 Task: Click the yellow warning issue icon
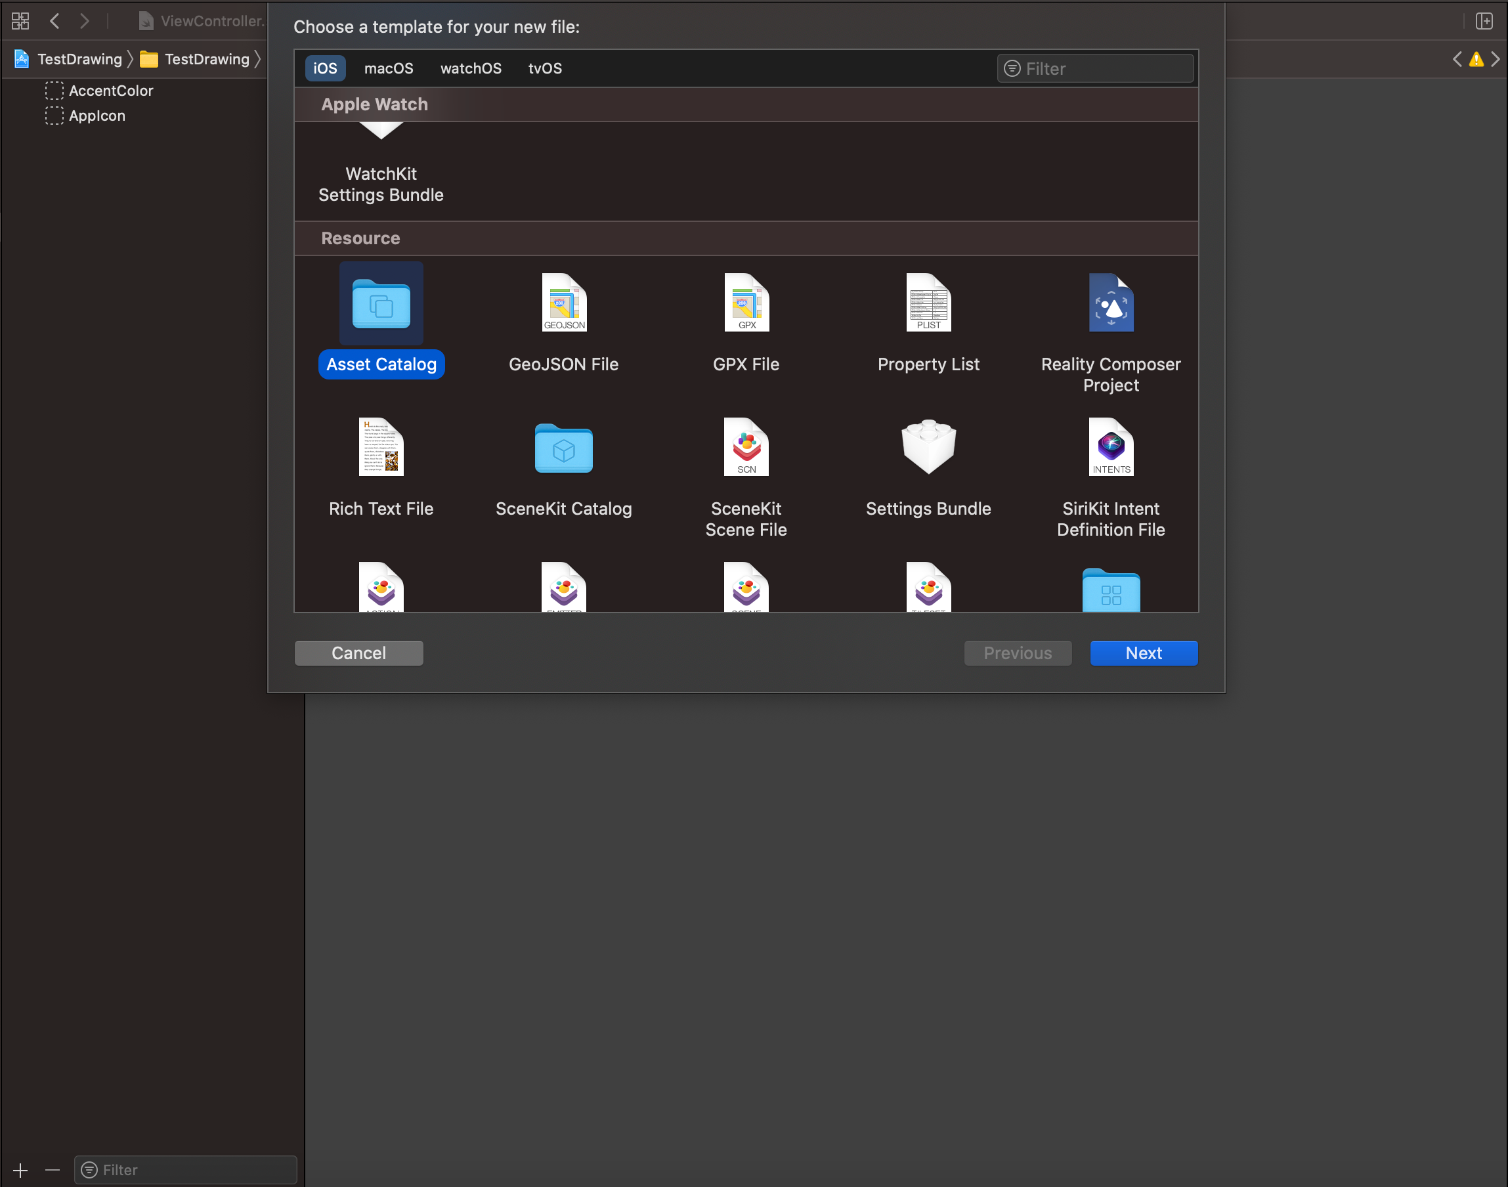click(1476, 60)
